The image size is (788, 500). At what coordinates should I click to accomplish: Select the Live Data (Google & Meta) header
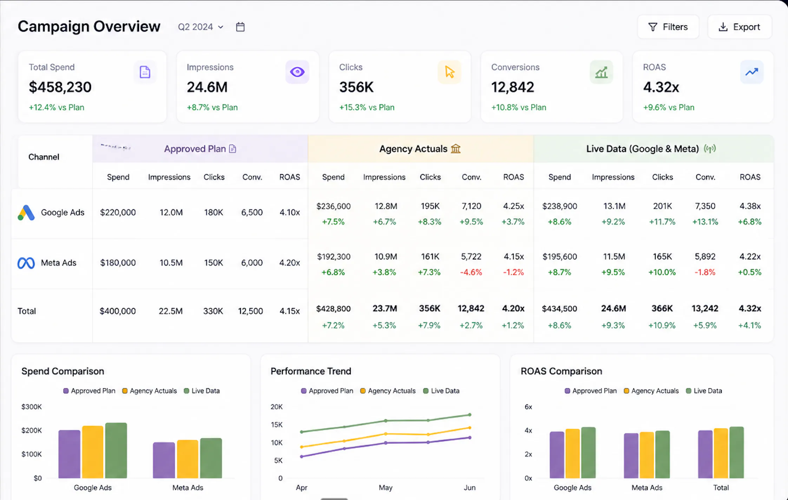pyautogui.click(x=654, y=149)
